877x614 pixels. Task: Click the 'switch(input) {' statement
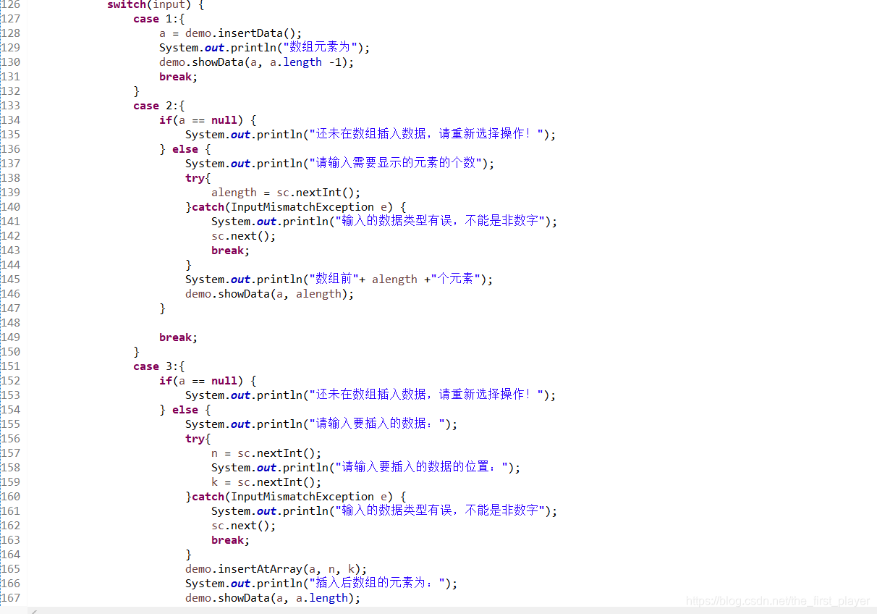point(156,4)
